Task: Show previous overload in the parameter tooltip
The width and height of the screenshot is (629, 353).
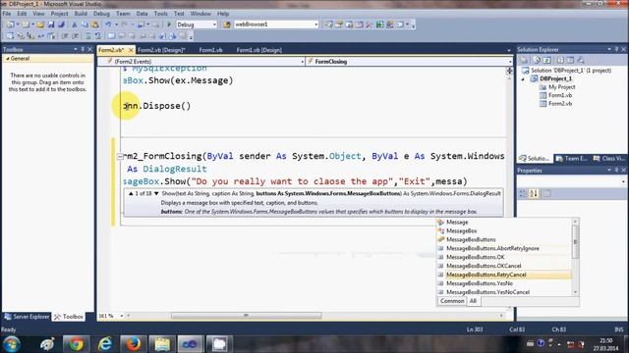Action: pyautogui.click(x=131, y=194)
